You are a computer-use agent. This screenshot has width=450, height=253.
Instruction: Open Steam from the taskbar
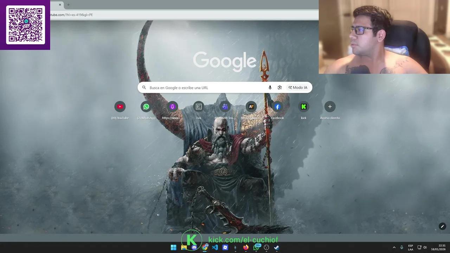click(x=277, y=247)
